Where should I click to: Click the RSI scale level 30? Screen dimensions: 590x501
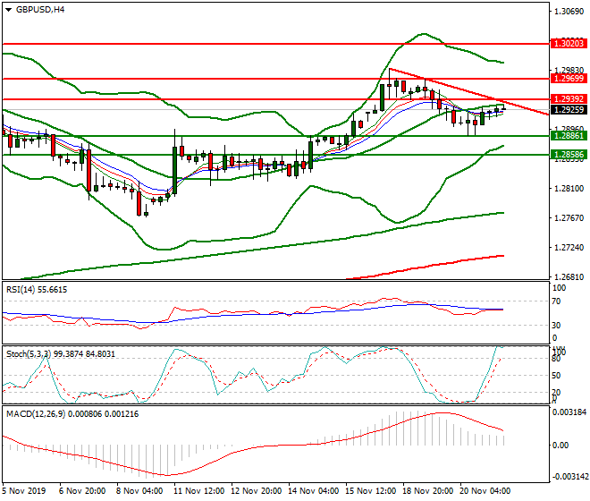557,325
